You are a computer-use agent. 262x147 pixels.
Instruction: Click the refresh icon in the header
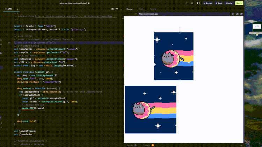(187, 3)
